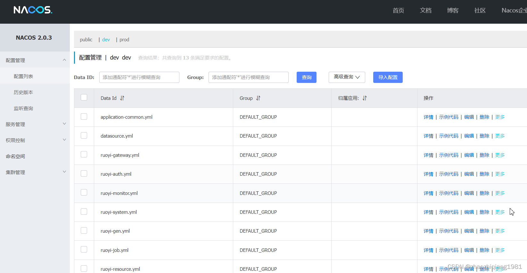Switch to the public namespace tab

pyautogui.click(x=86, y=40)
